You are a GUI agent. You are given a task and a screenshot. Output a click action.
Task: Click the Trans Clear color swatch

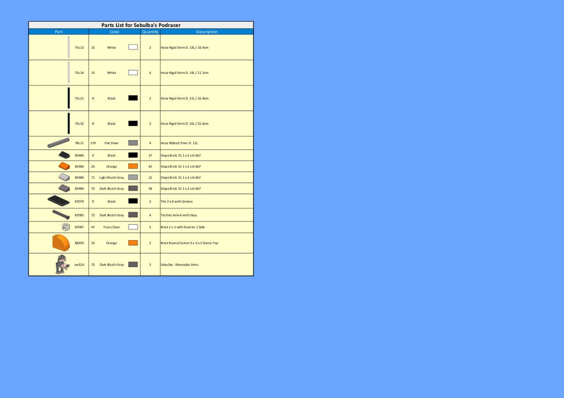pos(133,227)
